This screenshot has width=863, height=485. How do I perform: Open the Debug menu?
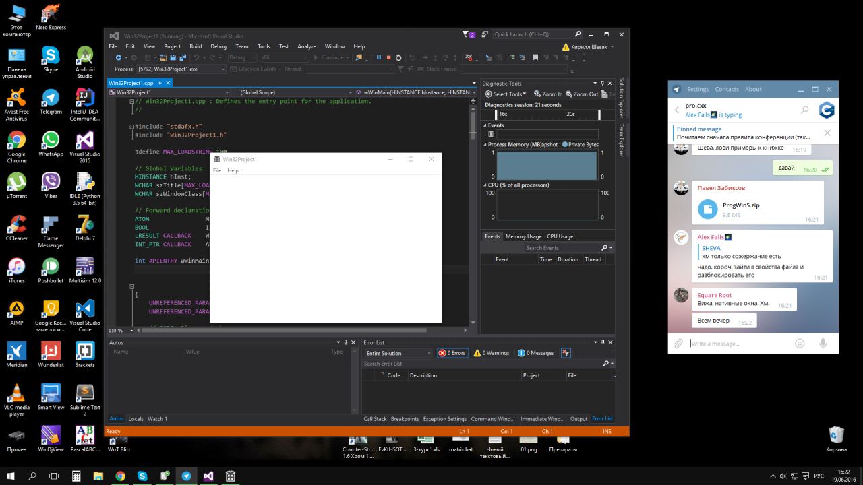pos(218,46)
